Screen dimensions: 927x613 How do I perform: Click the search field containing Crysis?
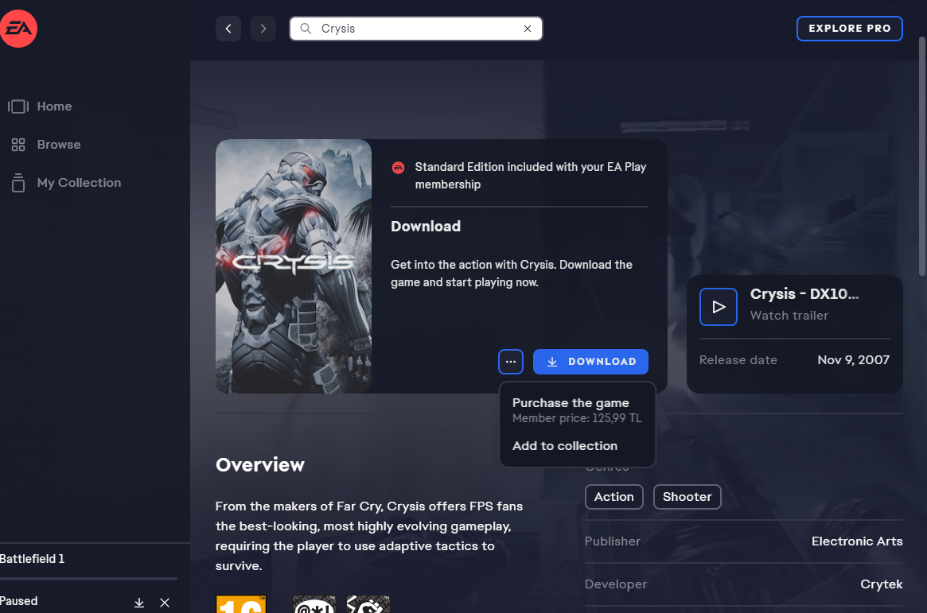[415, 29]
